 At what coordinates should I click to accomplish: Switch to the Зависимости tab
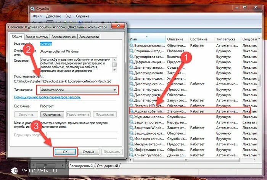pos(89,37)
